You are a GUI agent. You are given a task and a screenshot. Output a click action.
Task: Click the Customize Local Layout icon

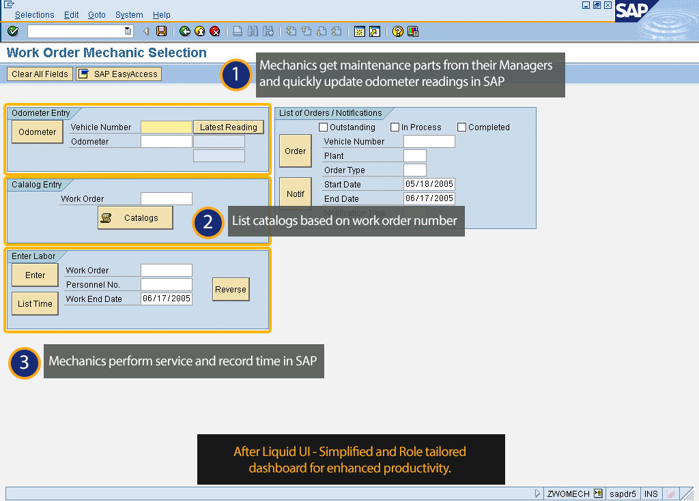(413, 31)
